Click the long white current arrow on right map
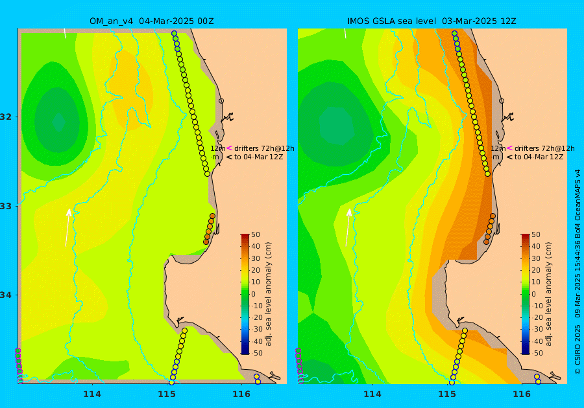The height and width of the screenshot is (408, 584). pyautogui.click(x=348, y=227)
